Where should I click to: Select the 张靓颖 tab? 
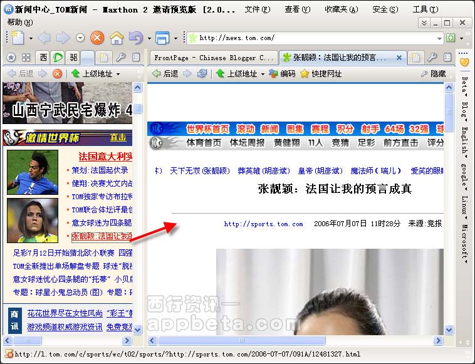[342, 58]
